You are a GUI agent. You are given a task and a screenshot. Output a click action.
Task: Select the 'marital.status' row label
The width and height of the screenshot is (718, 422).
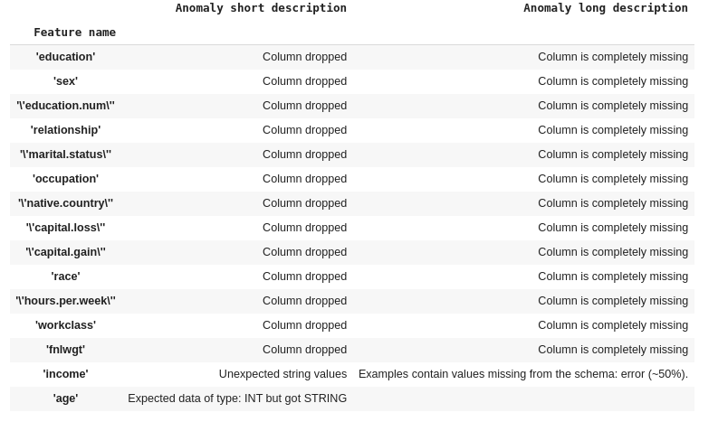(65, 155)
